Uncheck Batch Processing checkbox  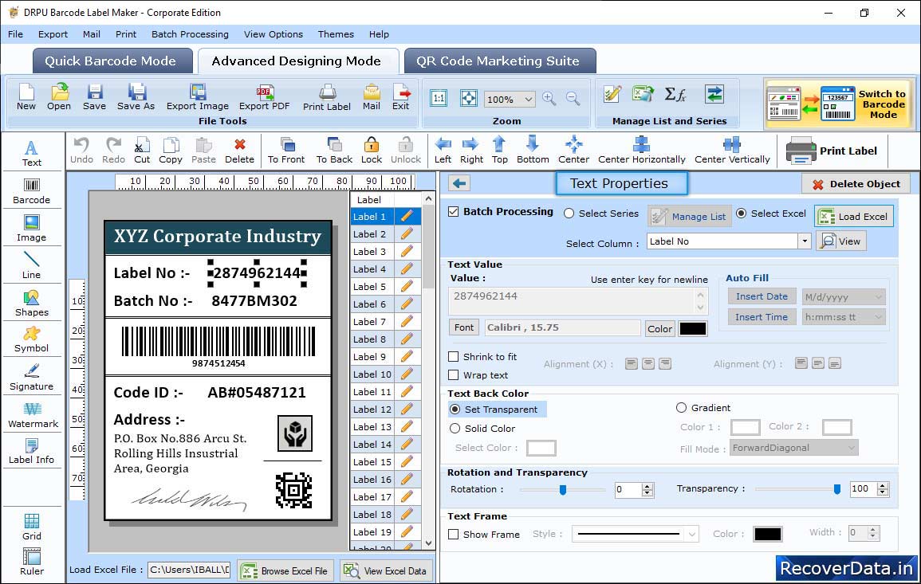454,212
